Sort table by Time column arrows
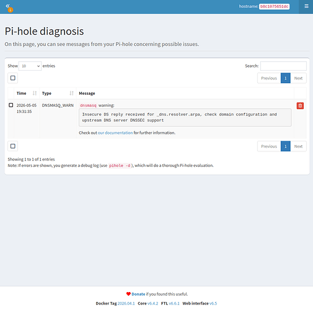The height and width of the screenshot is (310, 313). [35, 93]
